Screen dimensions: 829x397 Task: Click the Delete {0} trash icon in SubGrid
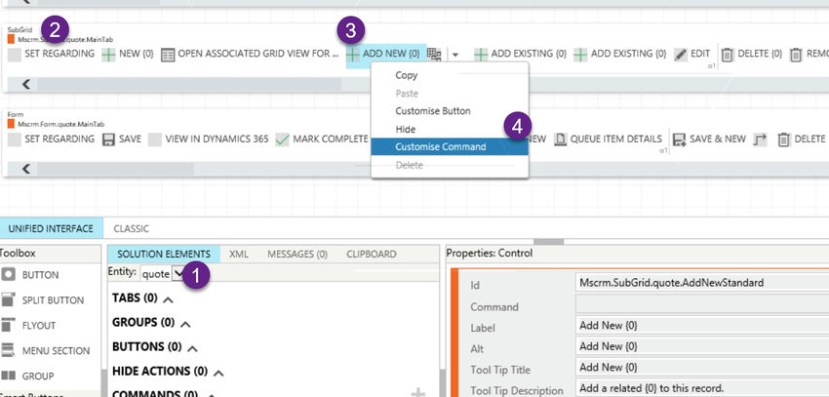(728, 55)
